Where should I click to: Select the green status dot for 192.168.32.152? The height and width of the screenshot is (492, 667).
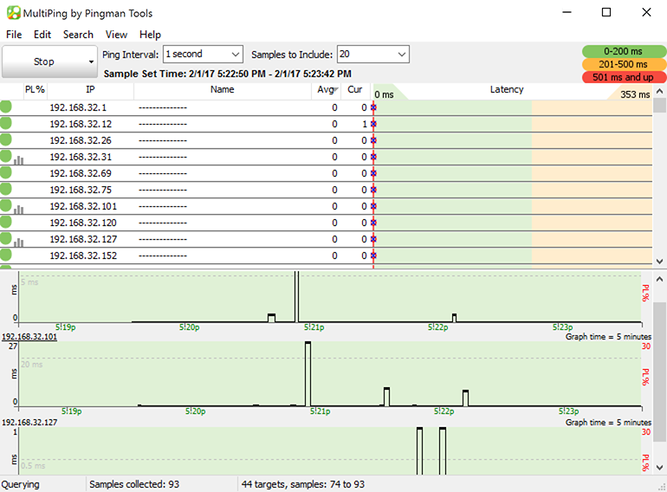pyautogui.click(x=5, y=256)
